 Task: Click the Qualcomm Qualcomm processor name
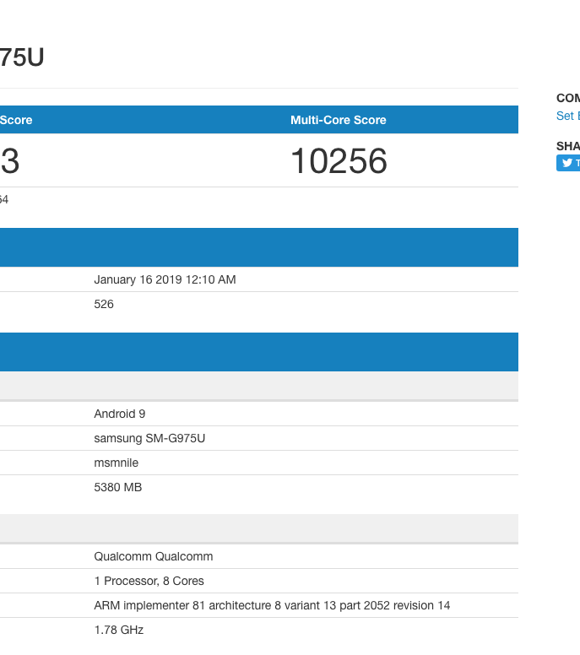click(153, 556)
